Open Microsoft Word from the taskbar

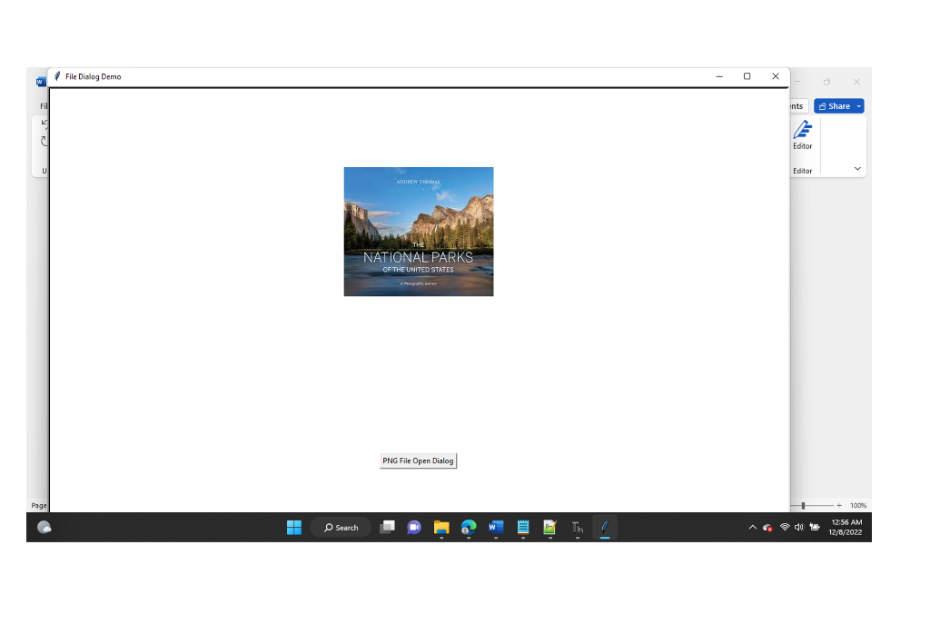495,527
